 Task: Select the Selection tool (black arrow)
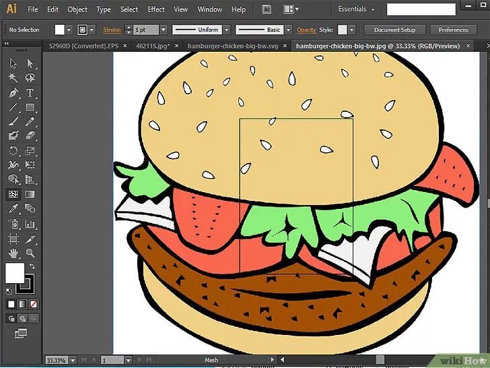tap(13, 63)
